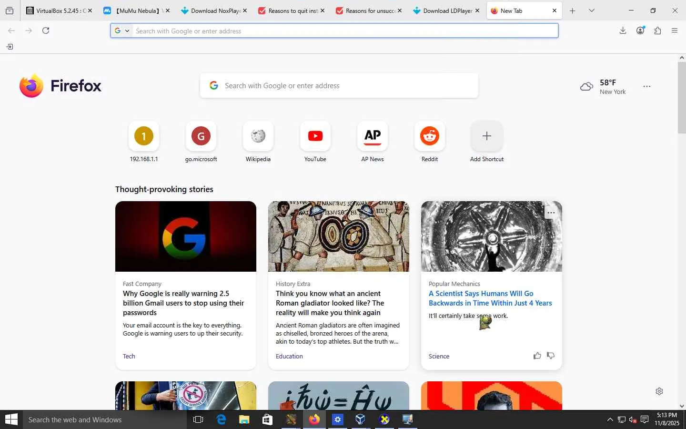Click the page vertical scrollbar thumb
Image resolution: width=686 pixels, height=429 pixels.
point(682,97)
